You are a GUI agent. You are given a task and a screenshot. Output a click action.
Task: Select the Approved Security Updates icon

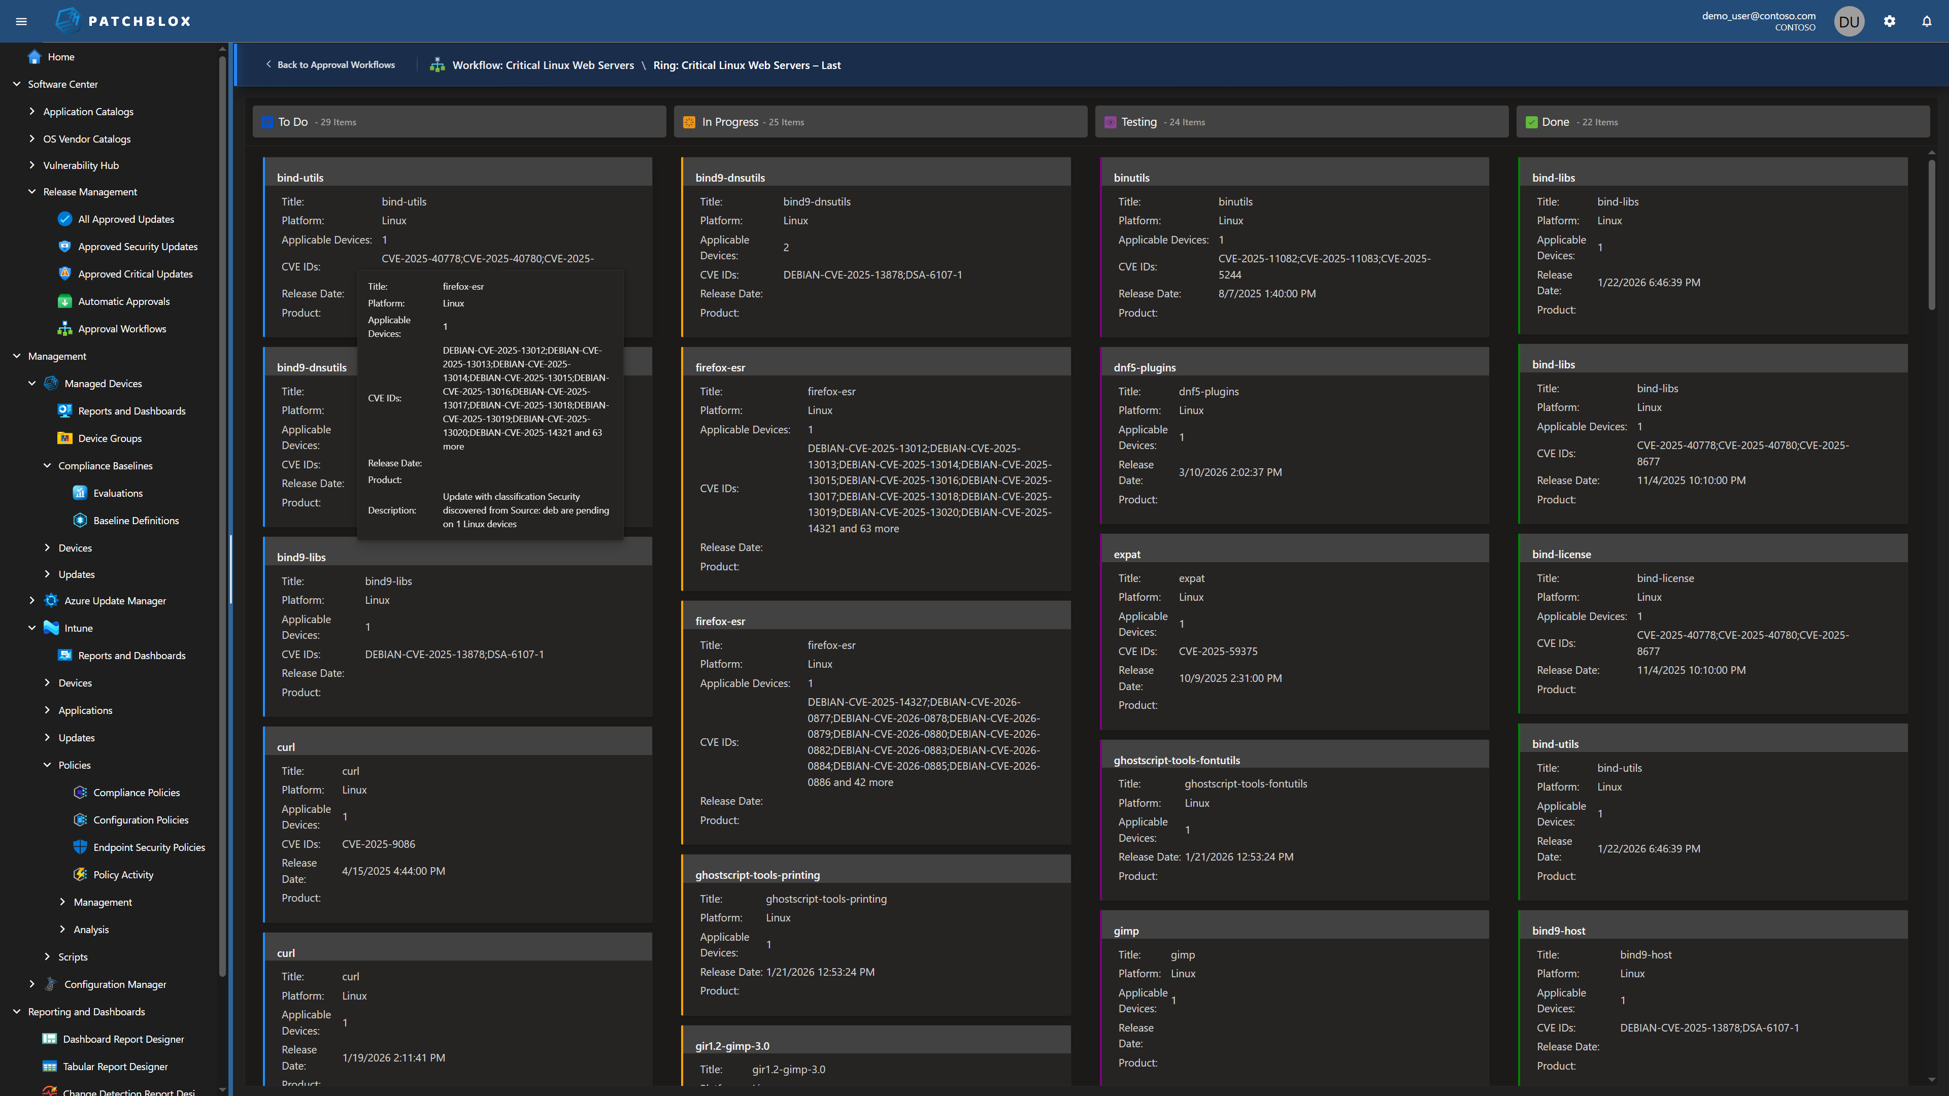[65, 246]
